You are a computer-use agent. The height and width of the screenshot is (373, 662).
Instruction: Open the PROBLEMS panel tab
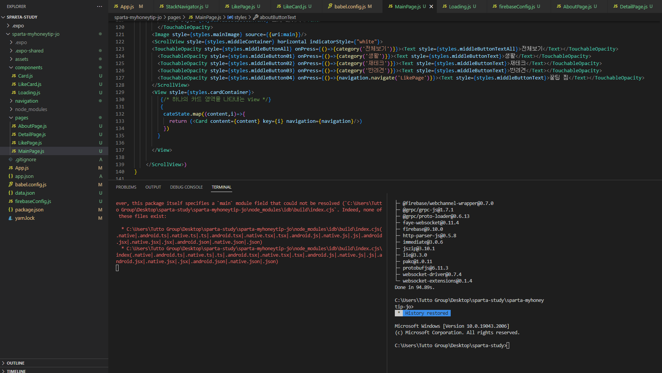[126, 187]
